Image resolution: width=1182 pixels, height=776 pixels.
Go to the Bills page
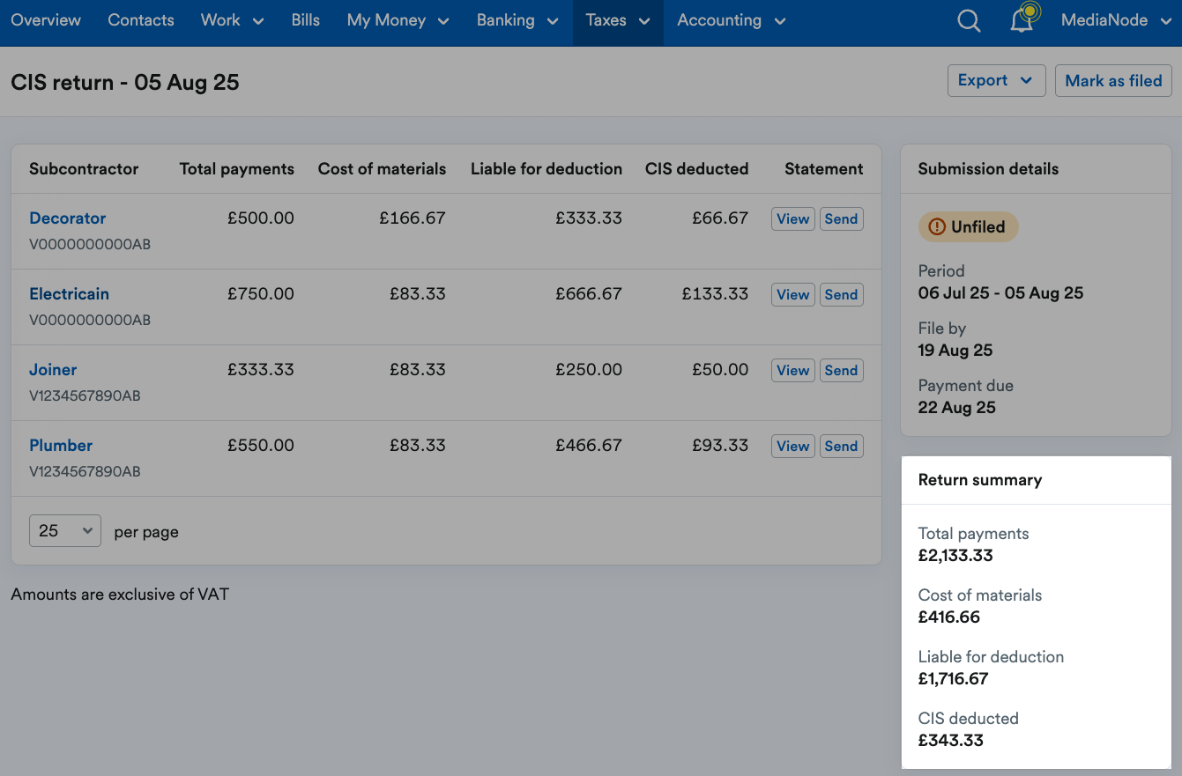[x=305, y=19]
